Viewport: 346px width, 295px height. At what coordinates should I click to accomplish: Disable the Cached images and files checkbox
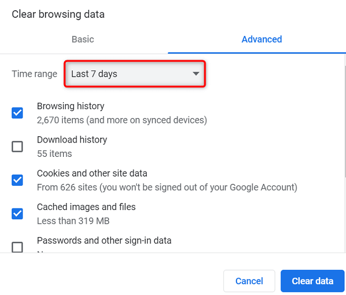[17, 213]
